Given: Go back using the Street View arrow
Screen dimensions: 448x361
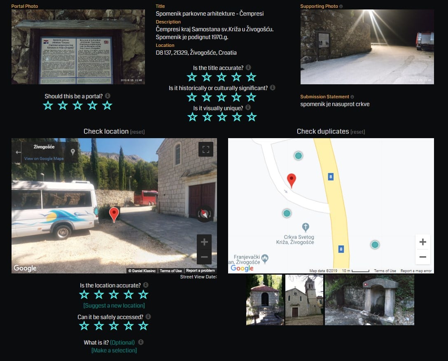Looking at the screenshot, I should tap(18, 153).
